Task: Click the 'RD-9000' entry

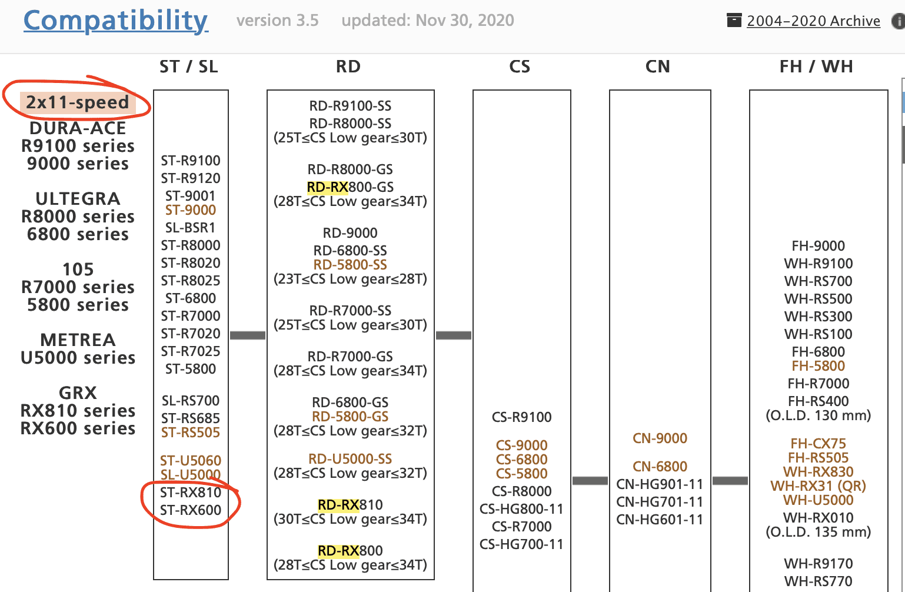Action: pyautogui.click(x=351, y=233)
